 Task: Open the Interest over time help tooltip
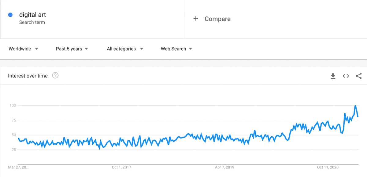(55, 76)
